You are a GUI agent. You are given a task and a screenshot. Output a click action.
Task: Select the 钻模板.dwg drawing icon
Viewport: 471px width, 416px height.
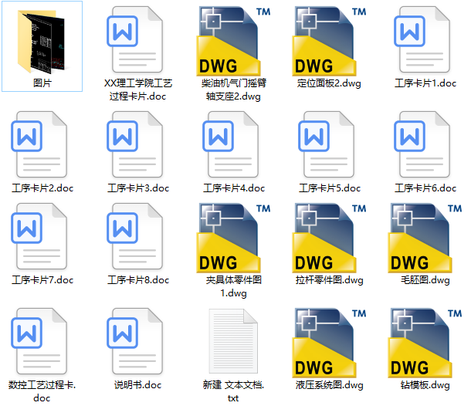[425, 343]
